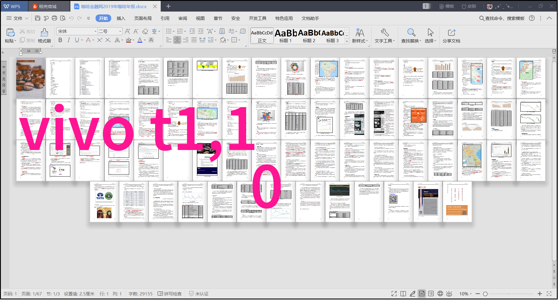Toggle Italic formatting
The width and height of the screenshot is (558, 300).
(x=69, y=40)
